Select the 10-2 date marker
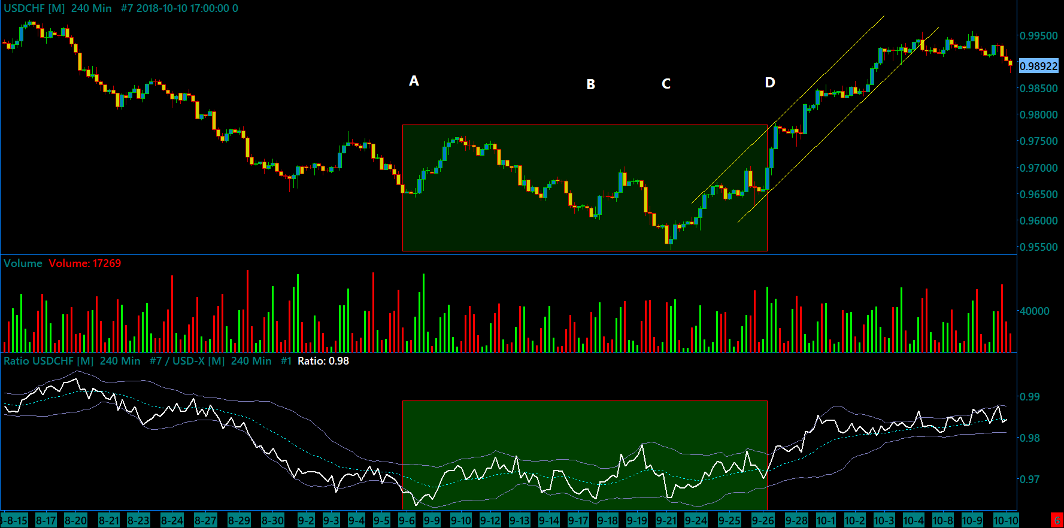This screenshot has width=1064, height=528. tap(855, 520)
